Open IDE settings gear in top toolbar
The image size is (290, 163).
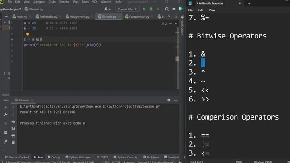click(x=174, y=9)
